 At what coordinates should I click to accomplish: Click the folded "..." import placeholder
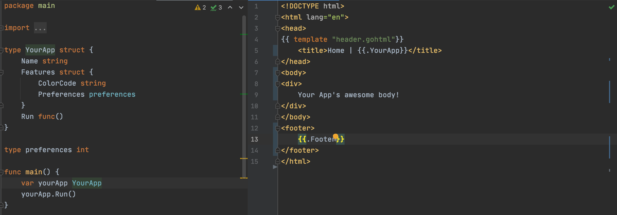[x=40, y=28]
